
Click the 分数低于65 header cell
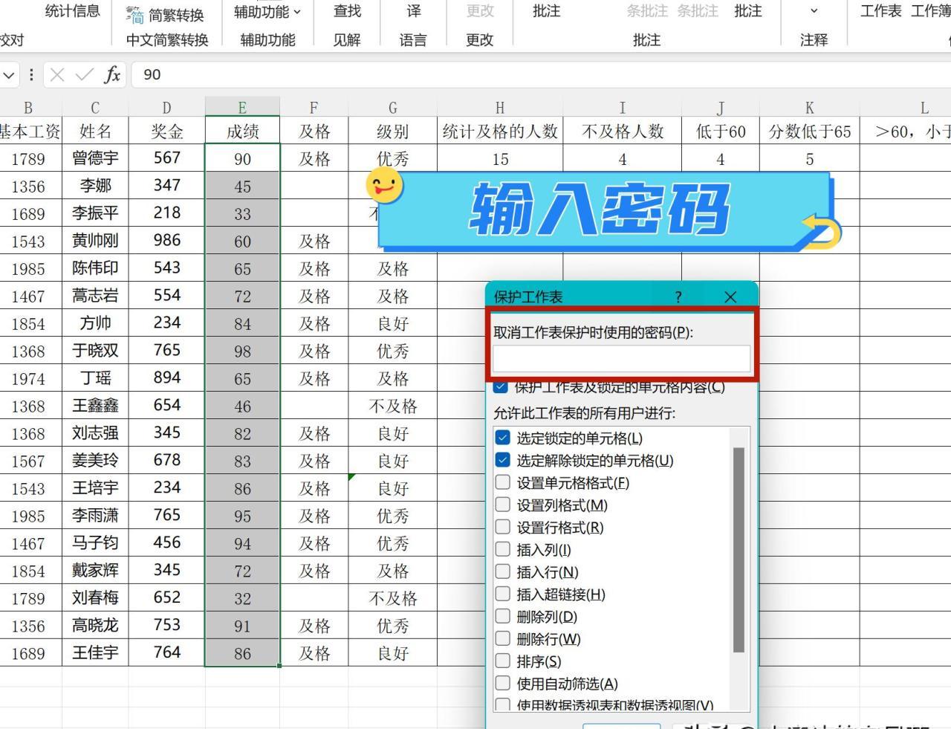809,132
